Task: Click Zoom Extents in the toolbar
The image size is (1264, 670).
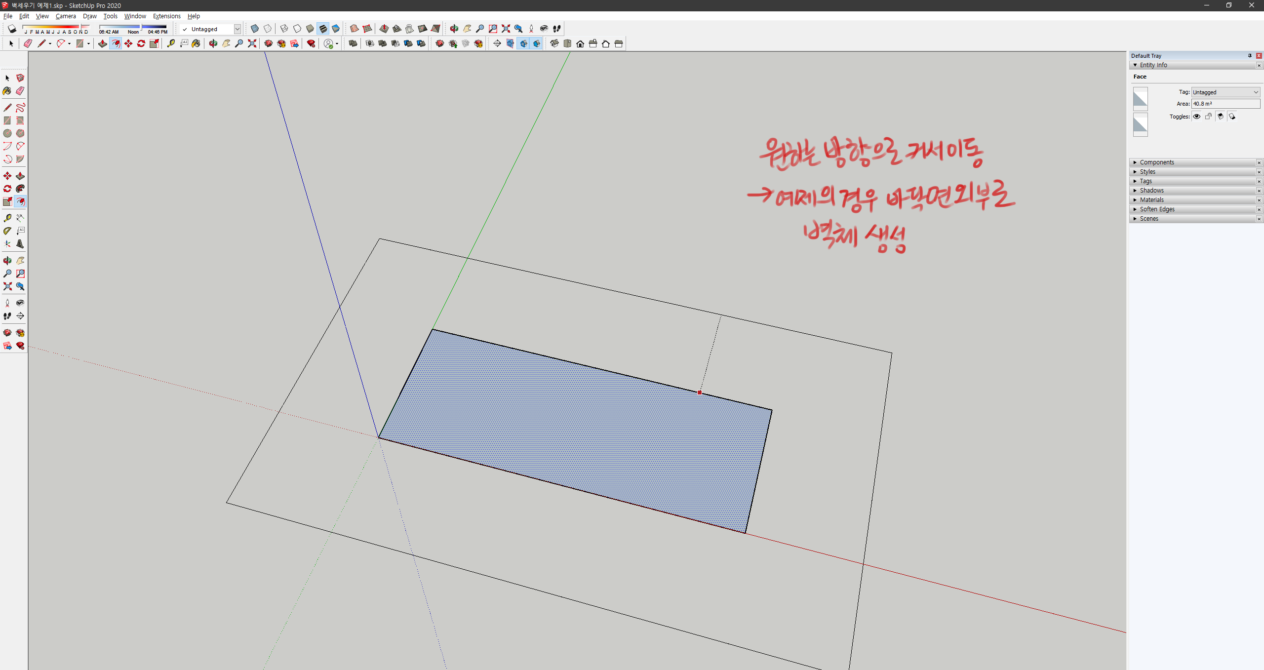Action: click(7, 286)
